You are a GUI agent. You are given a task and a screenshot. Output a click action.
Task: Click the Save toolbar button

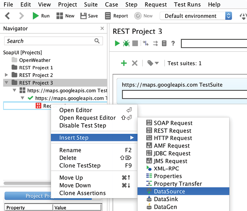pos(89,16)
